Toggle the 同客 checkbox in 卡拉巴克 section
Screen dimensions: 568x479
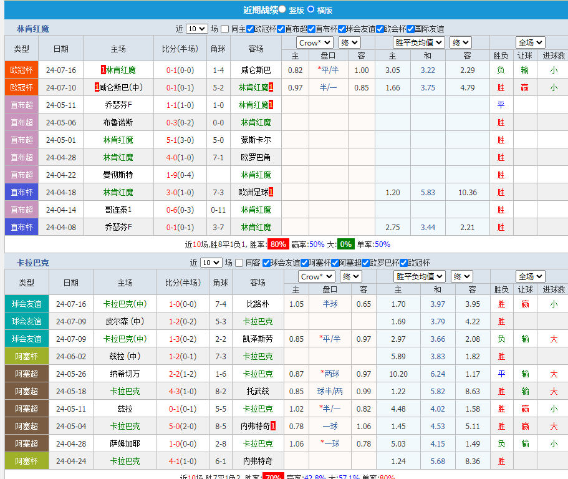point(238,264)
